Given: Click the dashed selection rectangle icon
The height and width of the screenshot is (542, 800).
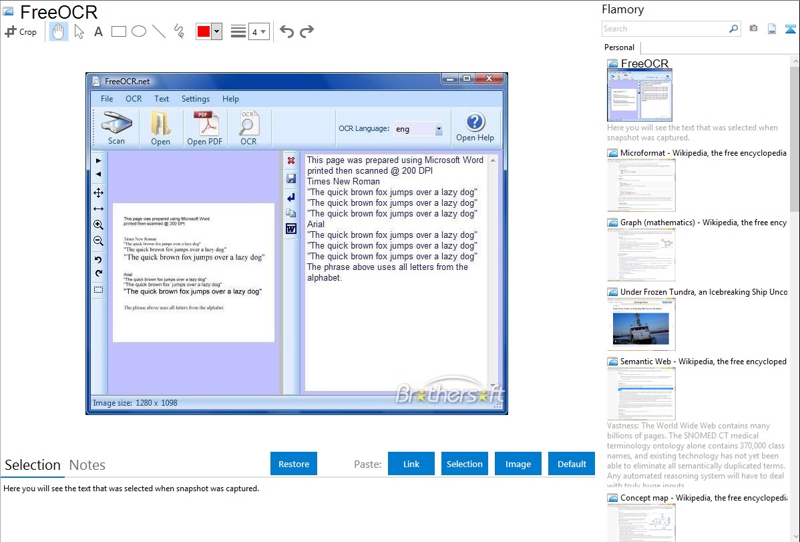Looking at the screenshot, I should 98,289.
